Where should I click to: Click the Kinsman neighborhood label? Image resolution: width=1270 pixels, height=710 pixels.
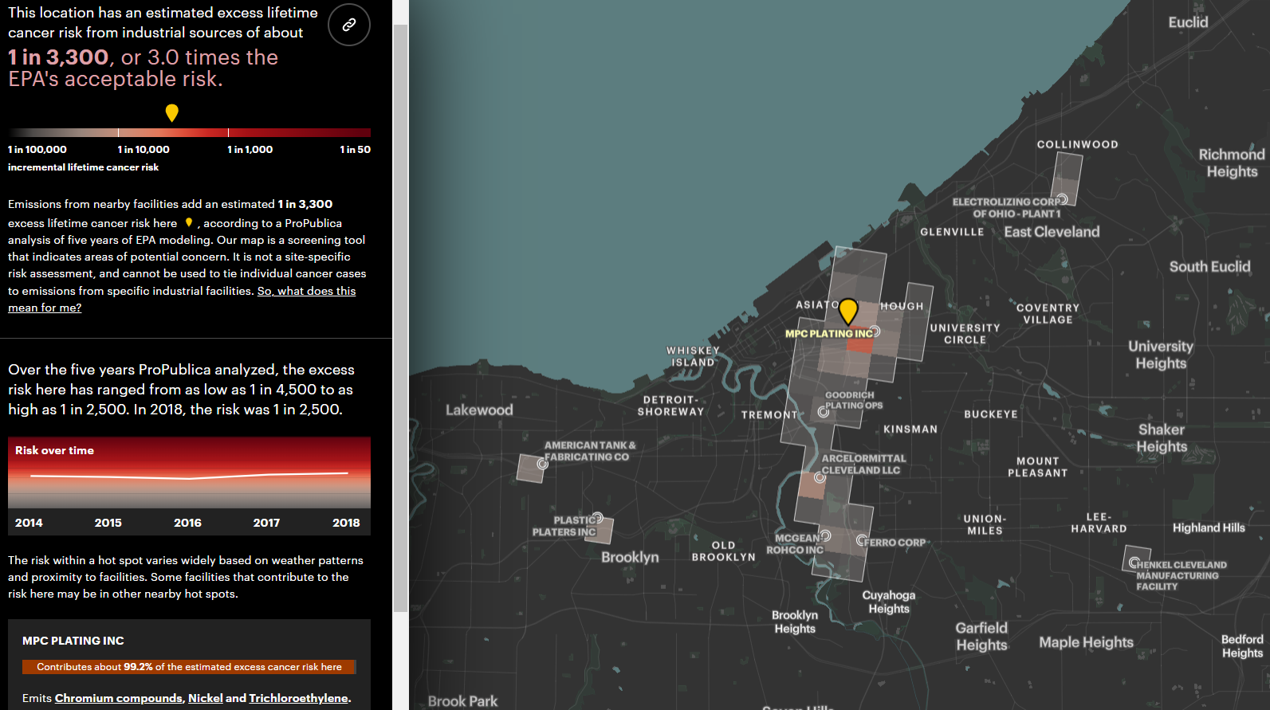pyautogui.click(x=910, y=429)
